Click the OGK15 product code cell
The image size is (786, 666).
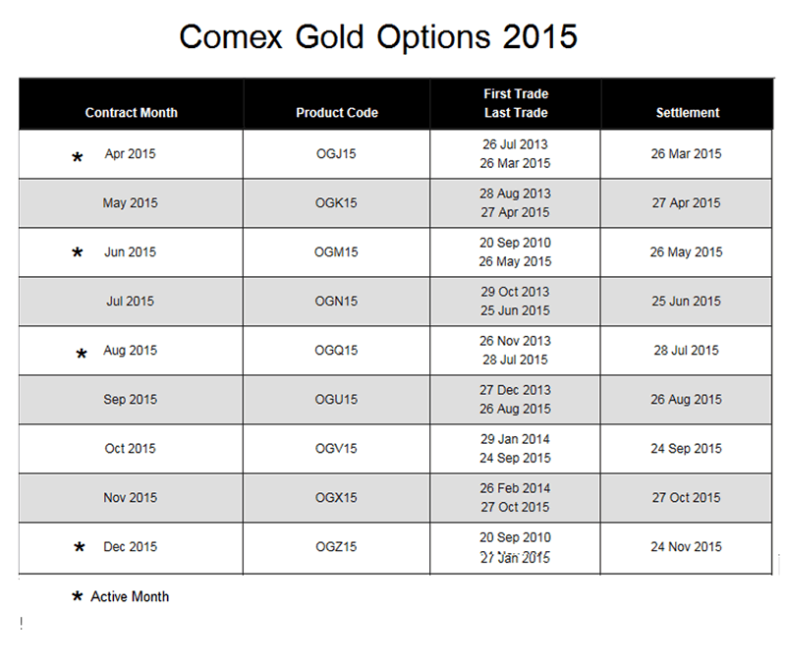[336, 203]
